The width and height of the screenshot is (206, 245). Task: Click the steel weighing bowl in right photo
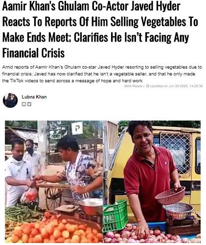point(178,211)
